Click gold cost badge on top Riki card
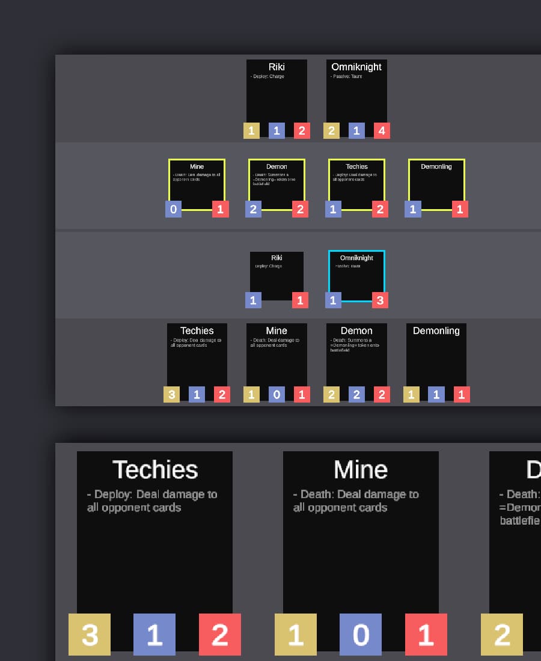The image size is (541, 661). 251,130
